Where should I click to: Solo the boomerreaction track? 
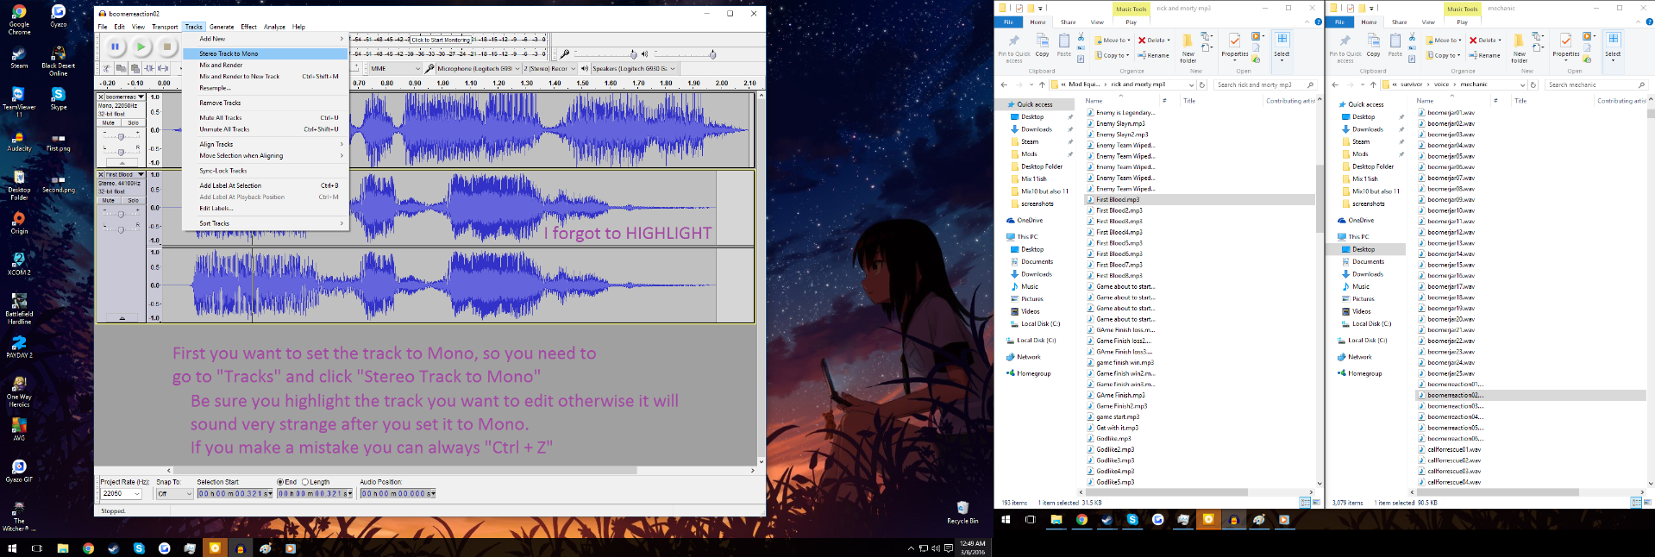point(133,123)
